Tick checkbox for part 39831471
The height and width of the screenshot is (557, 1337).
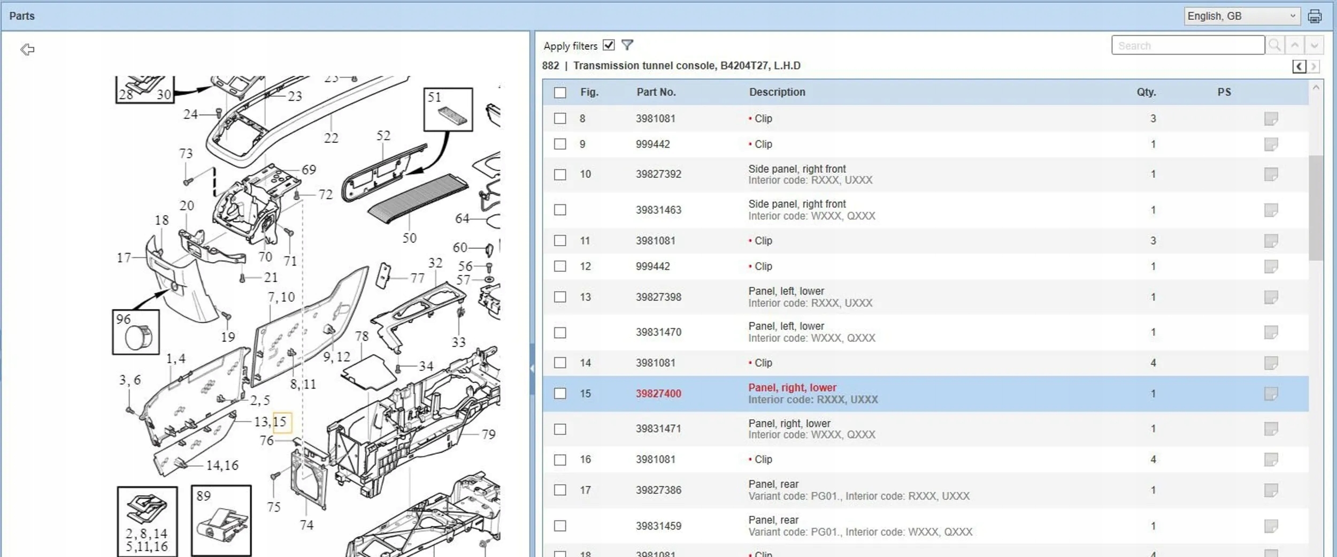coord(560,429)
